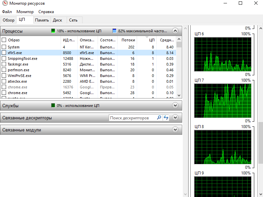
Task: Click the graph pane scrollbar thumb
Action: 261,143
